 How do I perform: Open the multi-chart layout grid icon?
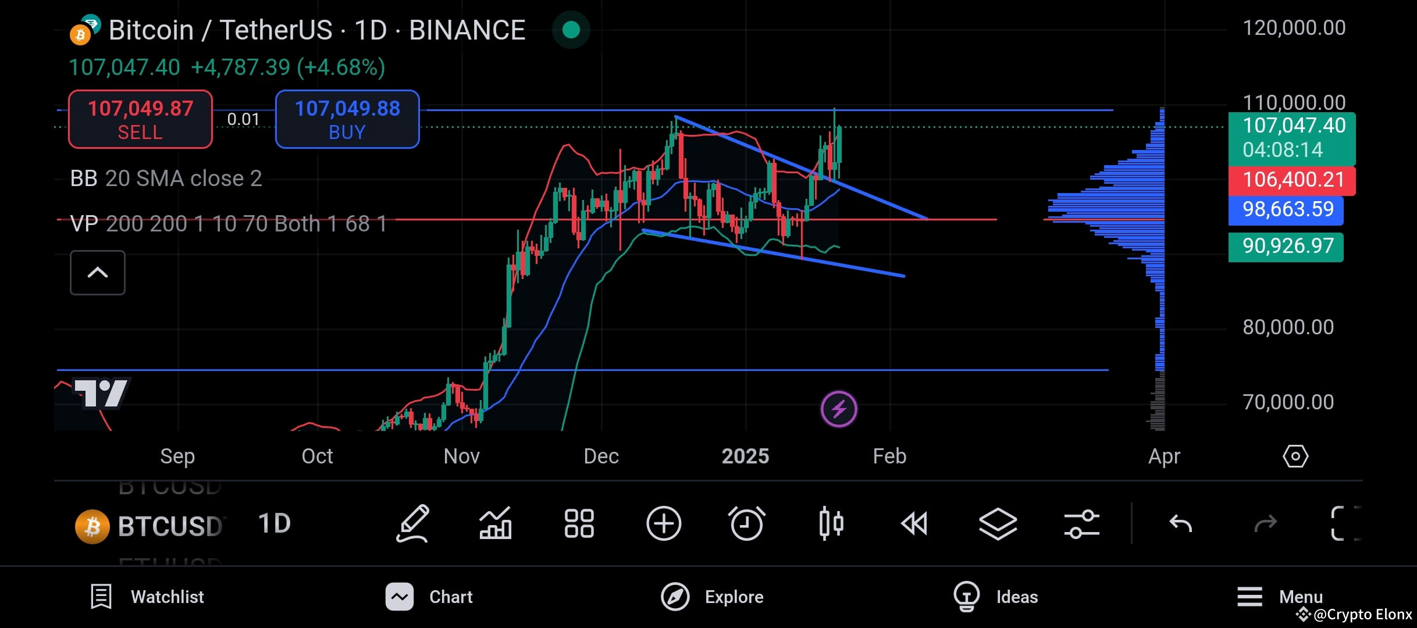(x=579, y=523)
